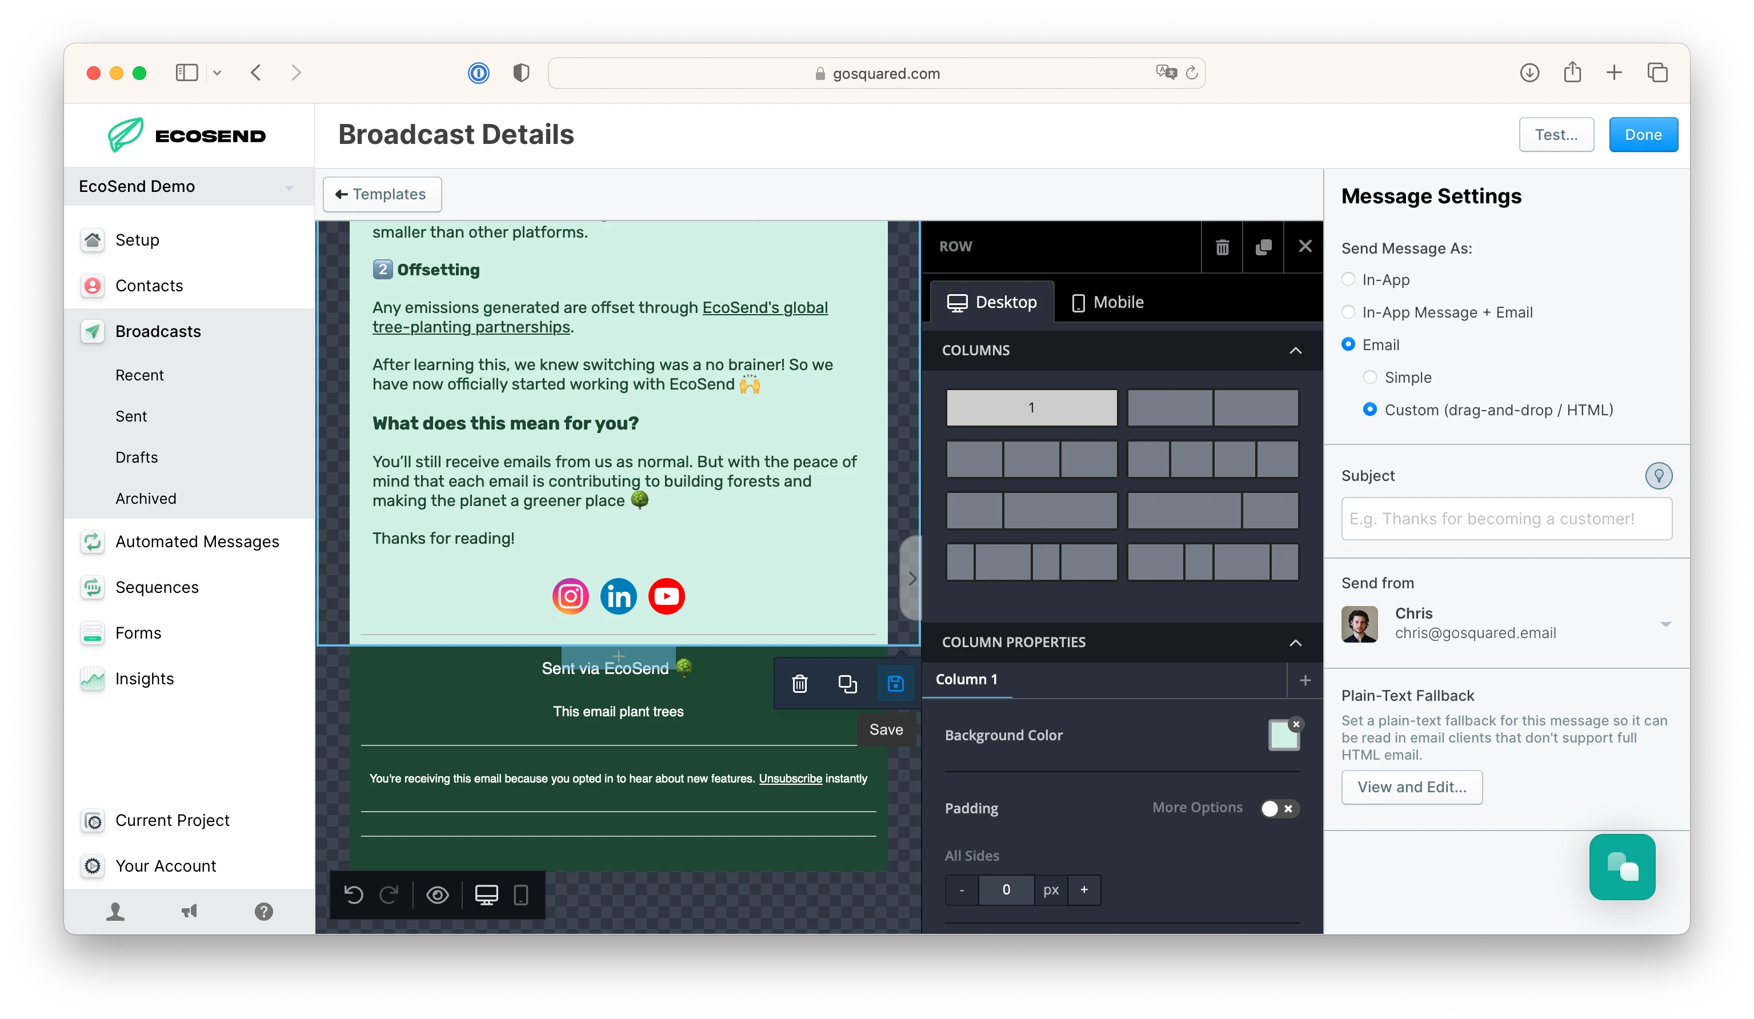Image resolution: width=1754 pixels, height=1019 pixels.
Task: Decrease padding with minus stepper
Action: click(962, 890)
